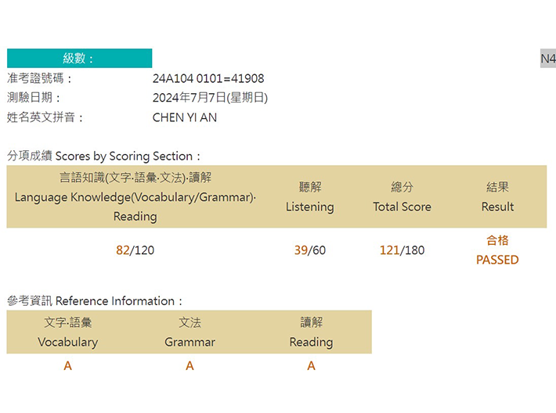This screenshot has width=556, height=413.
Task: Click the exam registration number 24A104 0101=41908
Action: click(x=208, y=79)
